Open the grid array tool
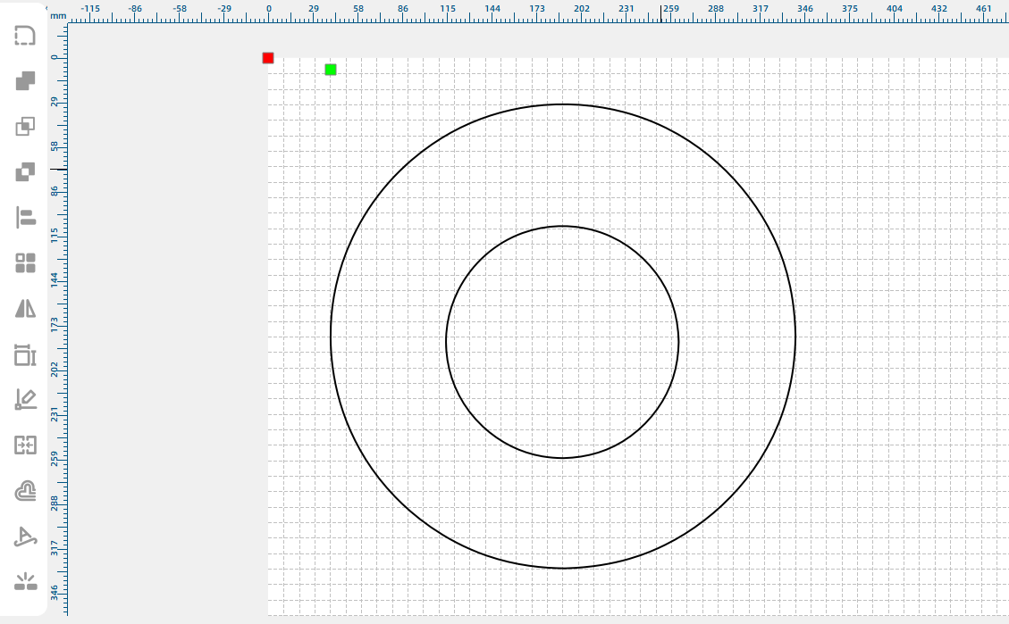Image resolution: width=1009 pixels, height=624 pixels. [x=25, y=262]
